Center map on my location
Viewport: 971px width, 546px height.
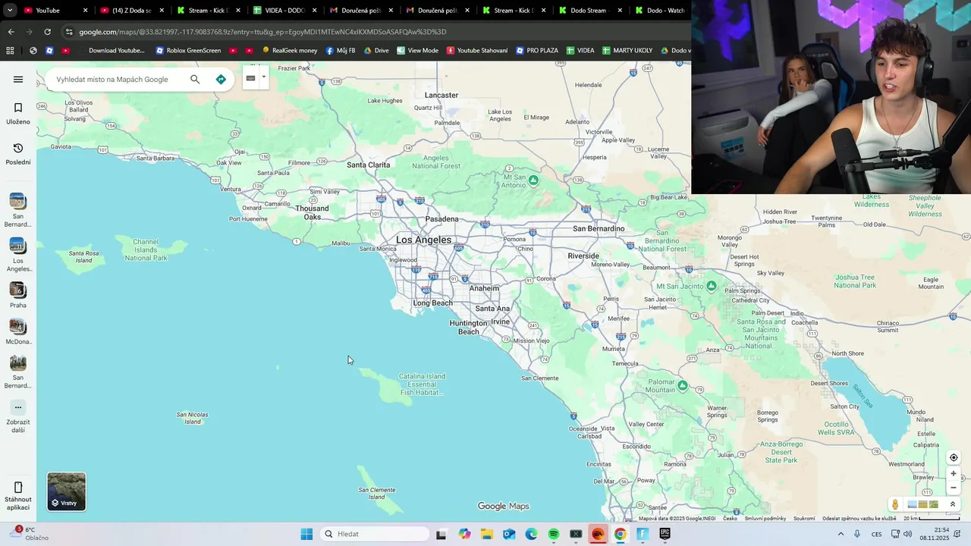954,457
